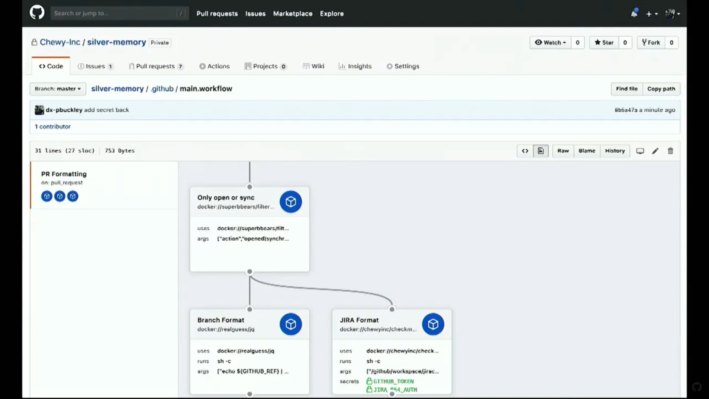Open the Settings tab
This screenshot has width=709, height=399.
403,66
